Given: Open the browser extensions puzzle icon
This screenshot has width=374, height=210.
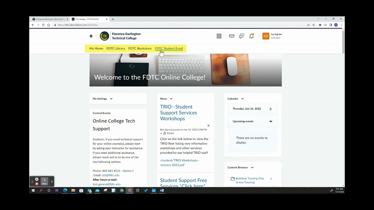Looking at the screenshot, I should click(x=320, y=25).
